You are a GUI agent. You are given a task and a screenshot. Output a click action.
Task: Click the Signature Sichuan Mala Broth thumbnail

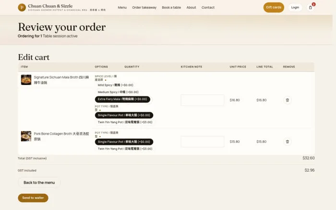[x=26, y=80]
